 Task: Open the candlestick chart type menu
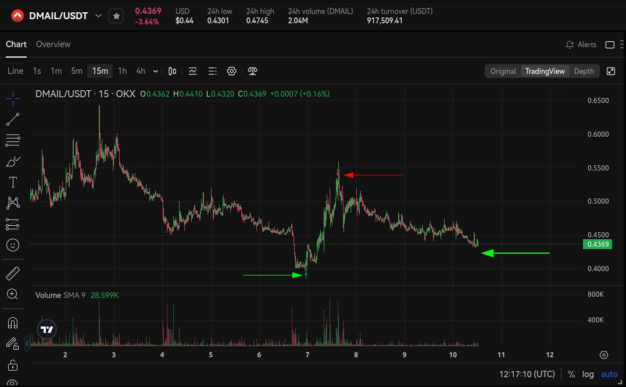point(172,71)
